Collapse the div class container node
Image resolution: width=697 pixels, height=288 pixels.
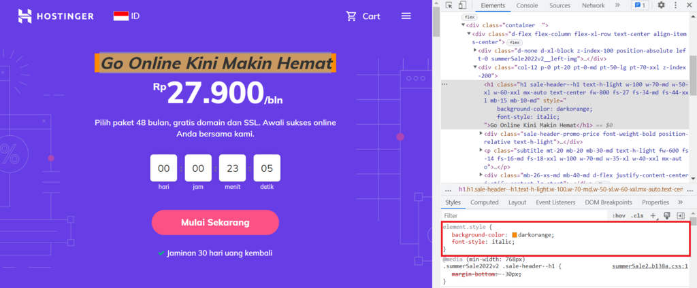pyautogui.click(x=463, y=25)
